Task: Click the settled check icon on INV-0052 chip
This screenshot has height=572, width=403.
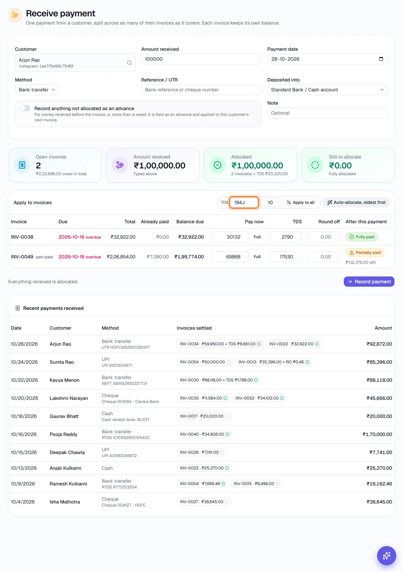Action: 282,398
